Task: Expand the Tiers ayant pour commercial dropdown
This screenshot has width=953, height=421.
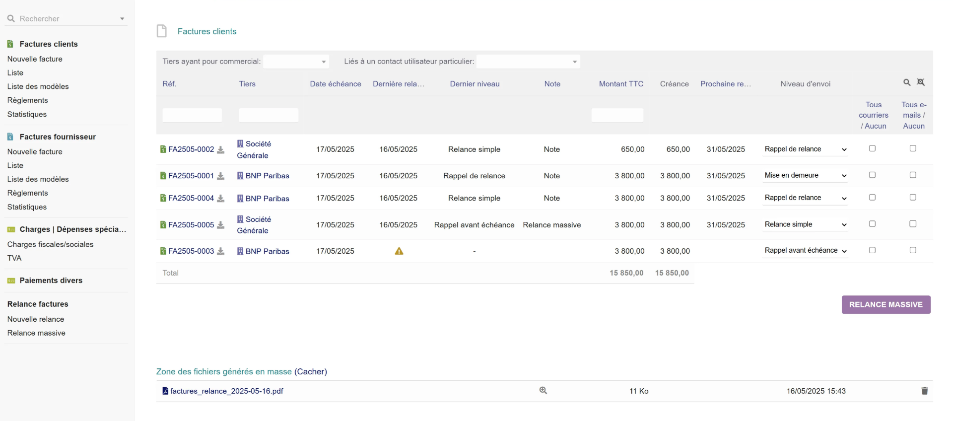Action: point(296,62)
